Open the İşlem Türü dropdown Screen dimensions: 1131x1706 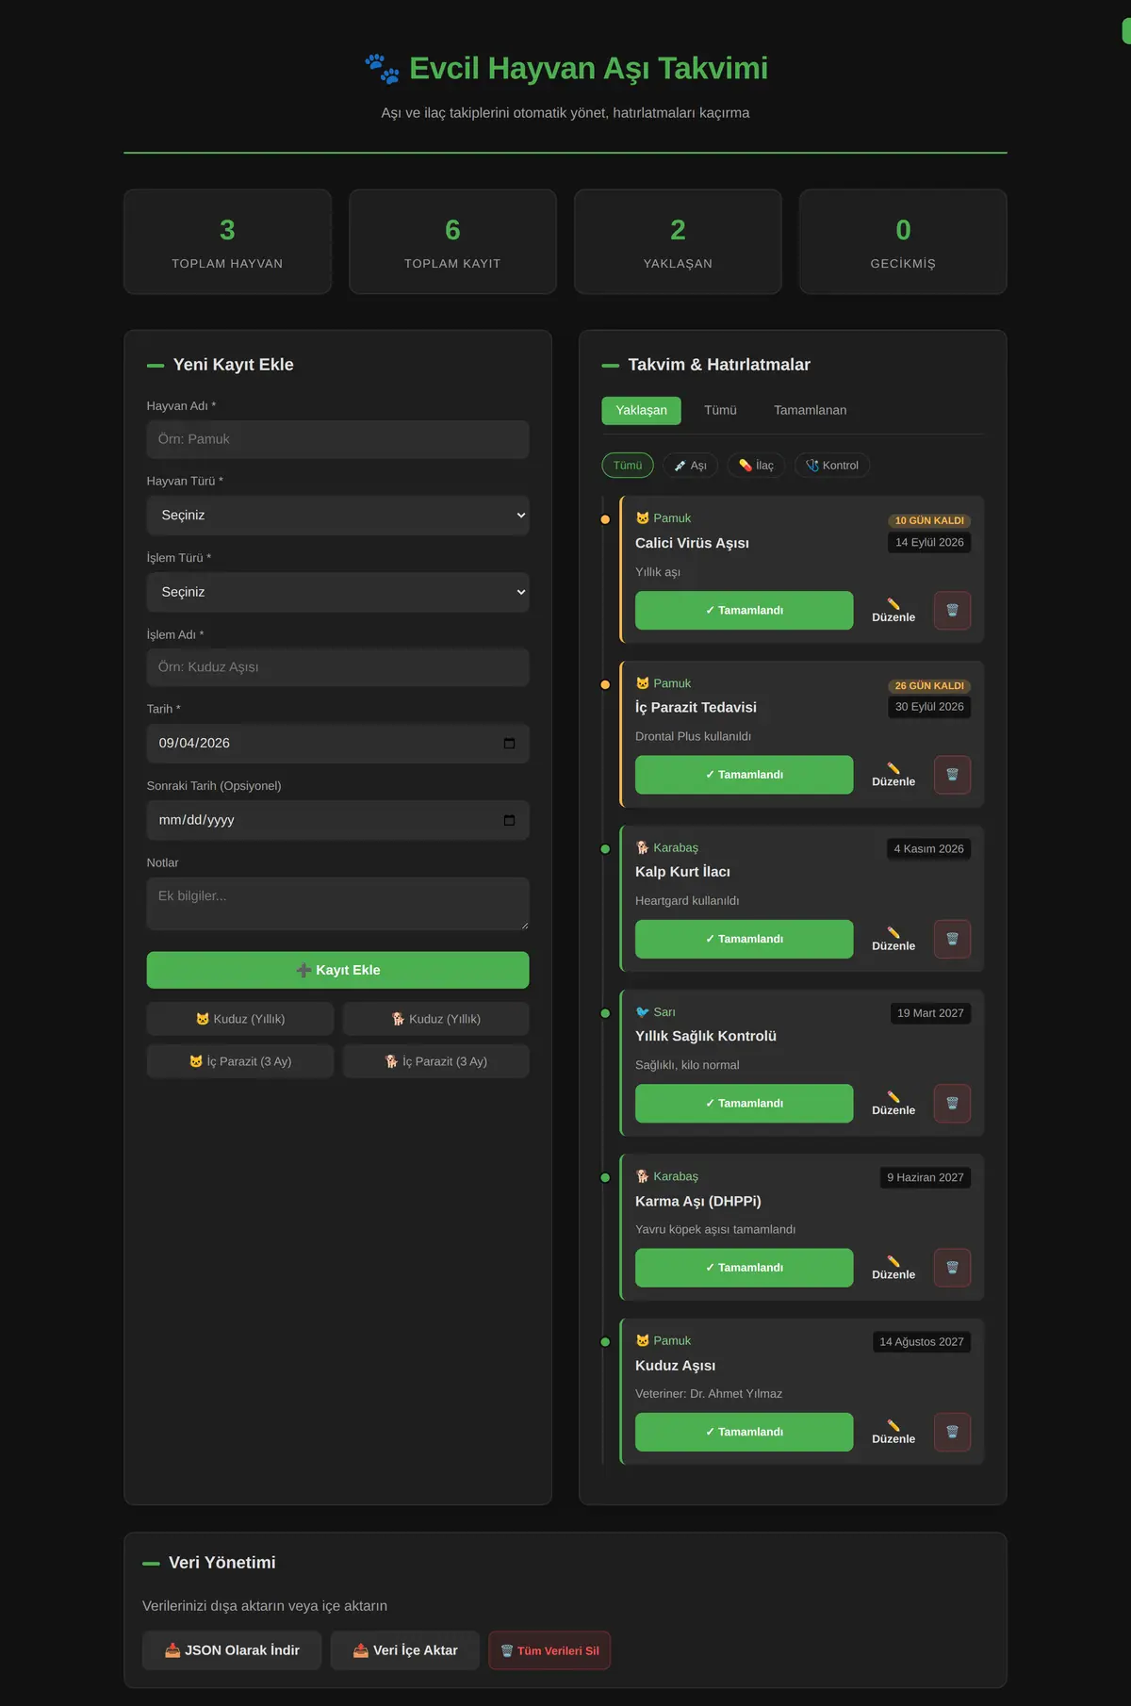coord(337,592)
